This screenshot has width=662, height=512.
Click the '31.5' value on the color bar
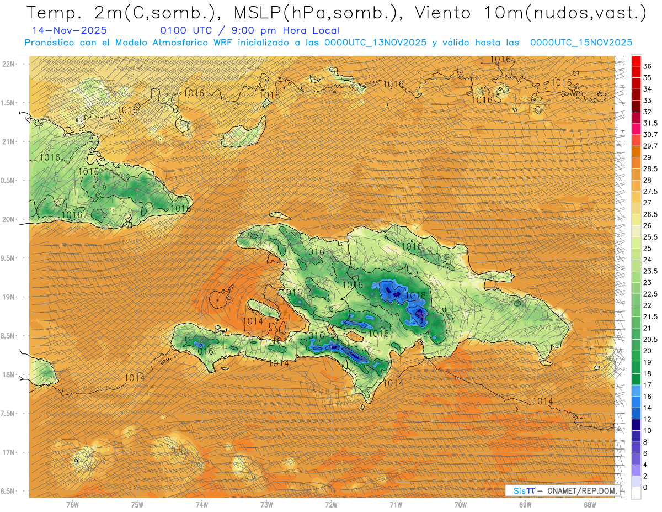(x=650, y=123)
